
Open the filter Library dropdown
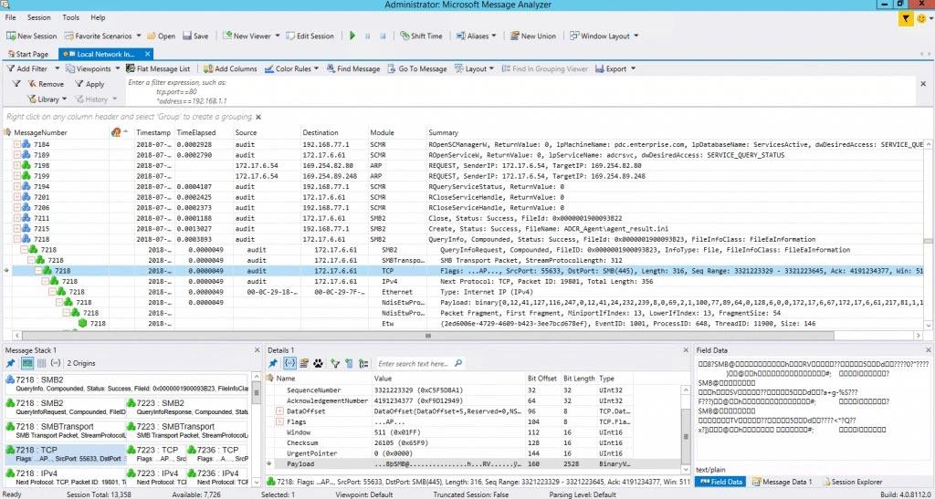47,99
